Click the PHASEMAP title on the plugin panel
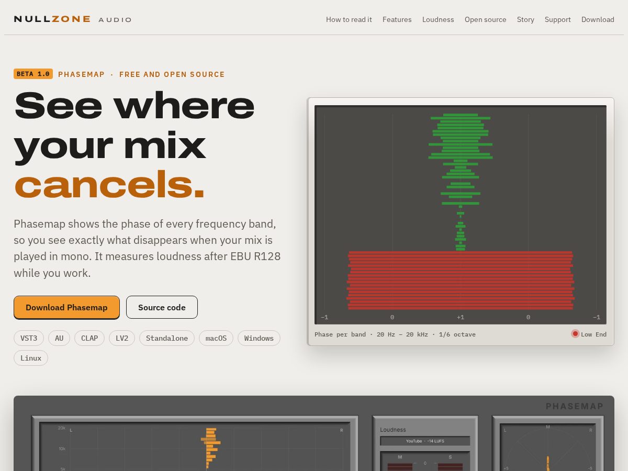 tap(575, 406)
